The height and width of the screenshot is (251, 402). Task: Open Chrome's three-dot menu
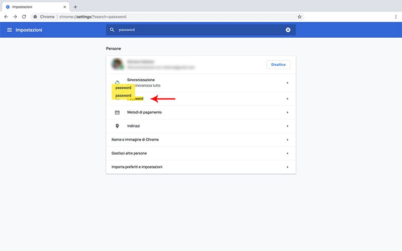pyautogui.click(x=395, y=17)
